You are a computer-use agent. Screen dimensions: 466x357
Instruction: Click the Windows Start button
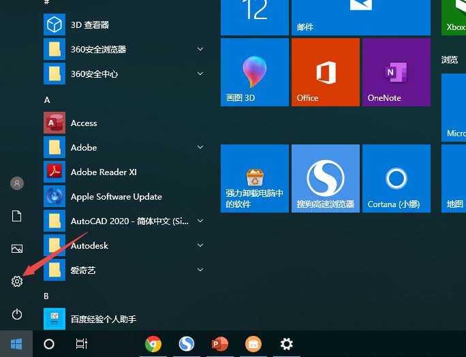point(16,344)
